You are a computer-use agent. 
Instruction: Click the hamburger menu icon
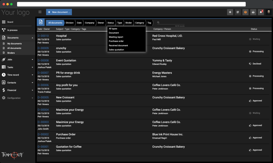pyautogui.click(x=40, y=12)
